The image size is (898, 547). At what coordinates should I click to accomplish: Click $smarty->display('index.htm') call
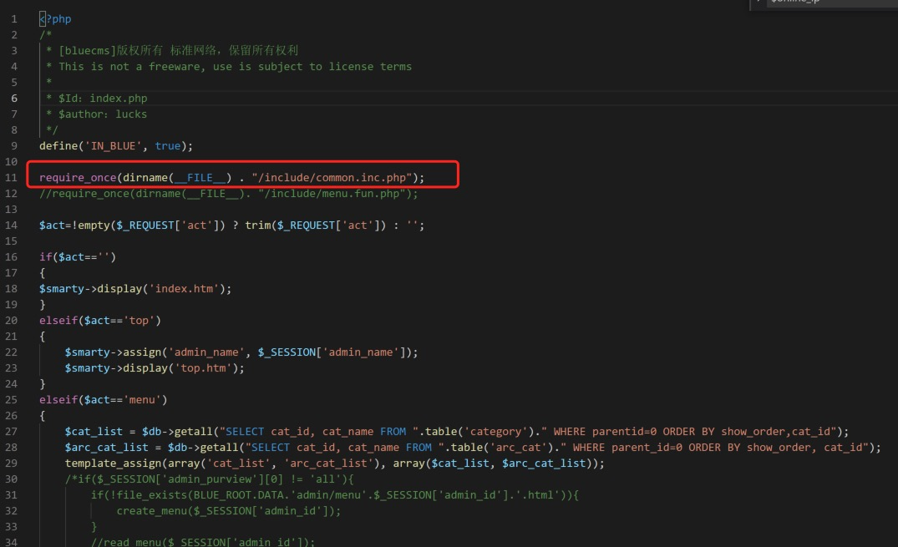click(x=135, y=289)
